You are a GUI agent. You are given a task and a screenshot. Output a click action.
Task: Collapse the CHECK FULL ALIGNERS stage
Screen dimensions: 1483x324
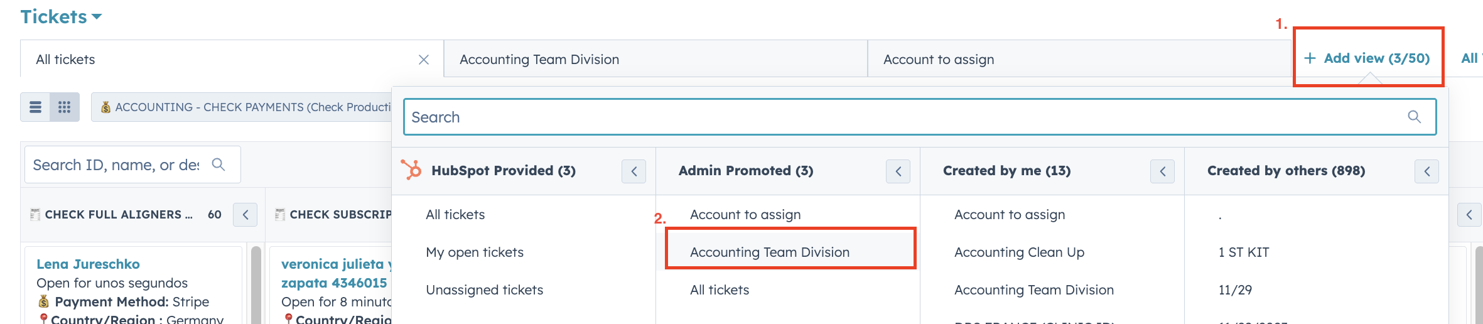[245, 215]
